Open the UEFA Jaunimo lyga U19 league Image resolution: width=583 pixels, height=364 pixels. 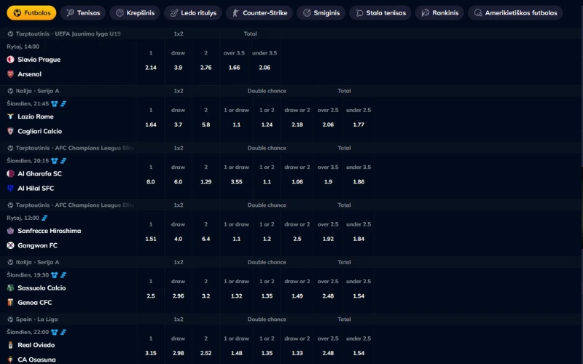pyautogui.click(x=68, y=33)
